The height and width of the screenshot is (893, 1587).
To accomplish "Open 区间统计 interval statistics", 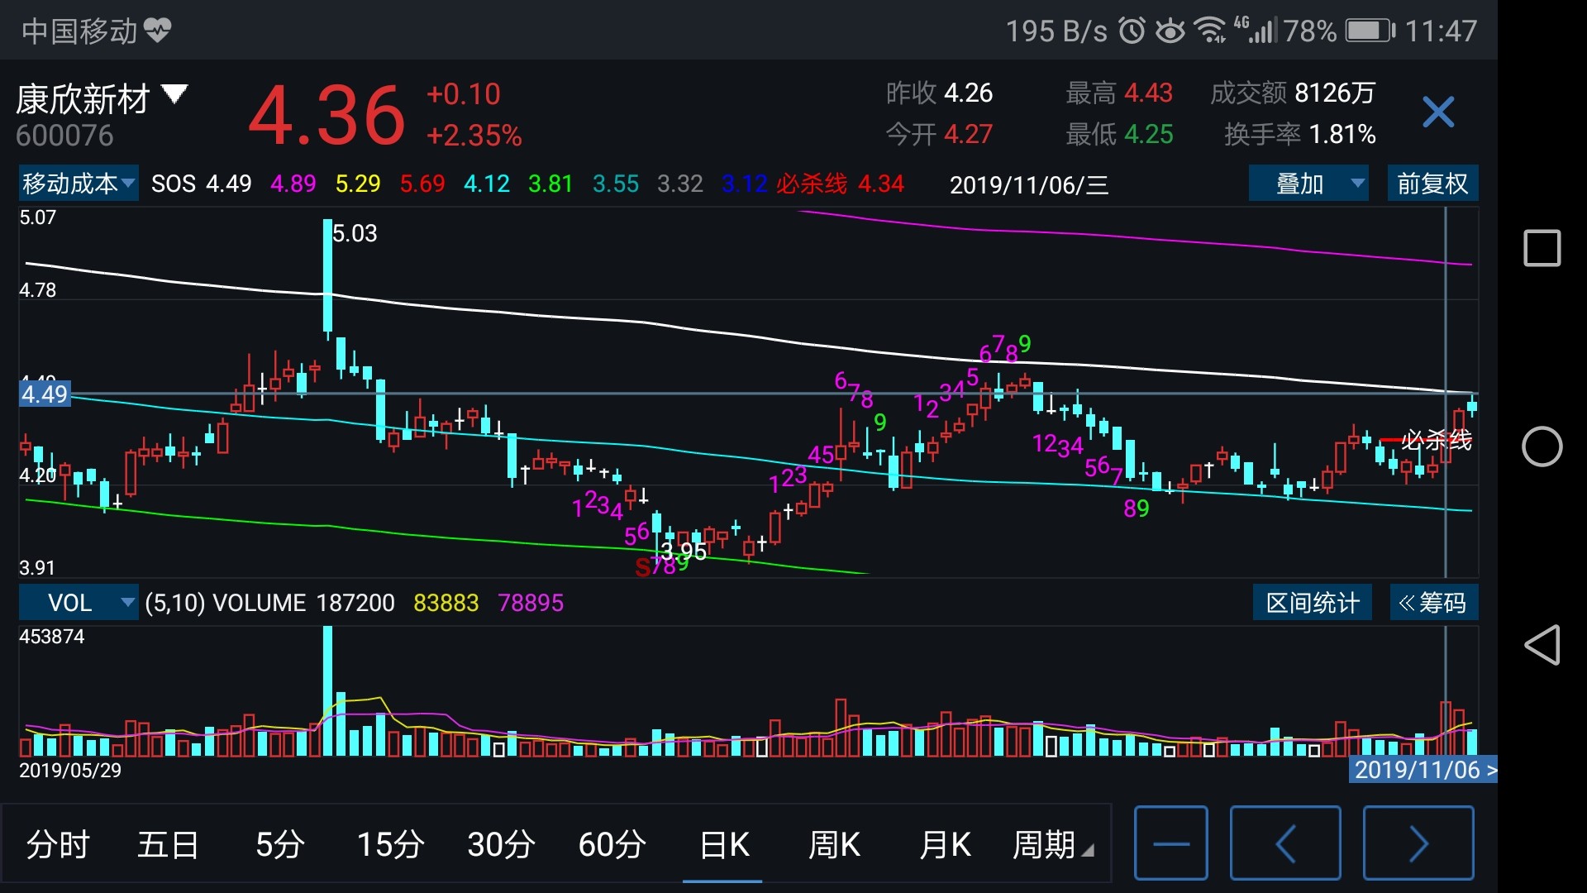I will [x=1313, y=603].
